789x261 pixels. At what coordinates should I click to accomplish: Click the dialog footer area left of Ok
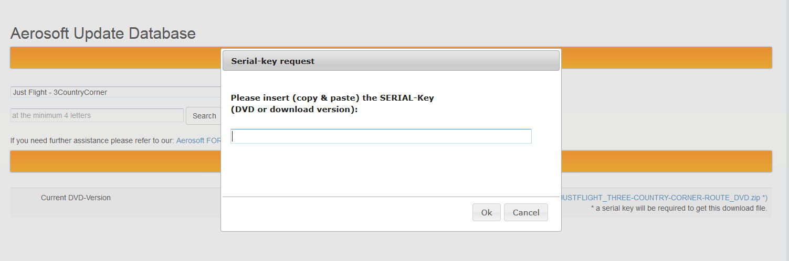click(x=346, y=212)
